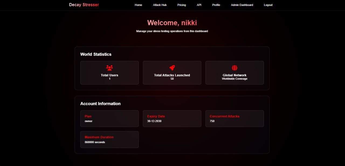This screenshot has width=345, height=166.
Task: Select the Maximum Duration card
Action: [109, 139]
